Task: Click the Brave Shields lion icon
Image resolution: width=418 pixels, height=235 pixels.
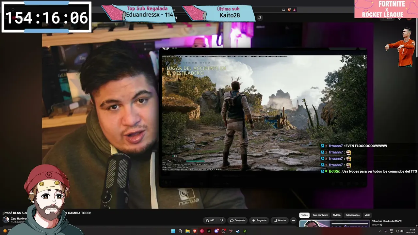Action: [x=289, y=10]
